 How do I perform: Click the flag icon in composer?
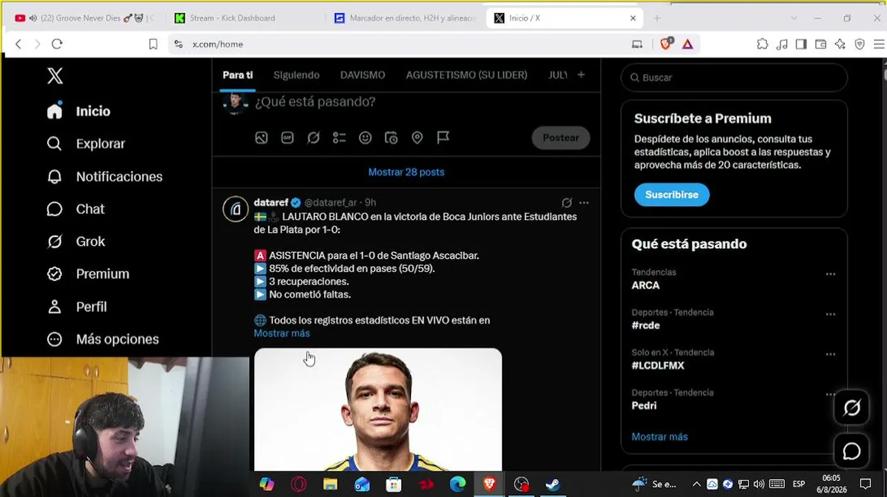tap(443, 138)
